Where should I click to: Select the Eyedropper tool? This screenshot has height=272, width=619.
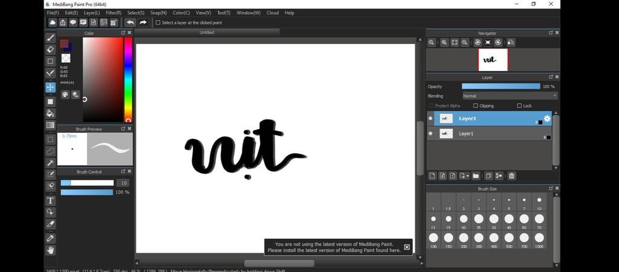point(50,238)
